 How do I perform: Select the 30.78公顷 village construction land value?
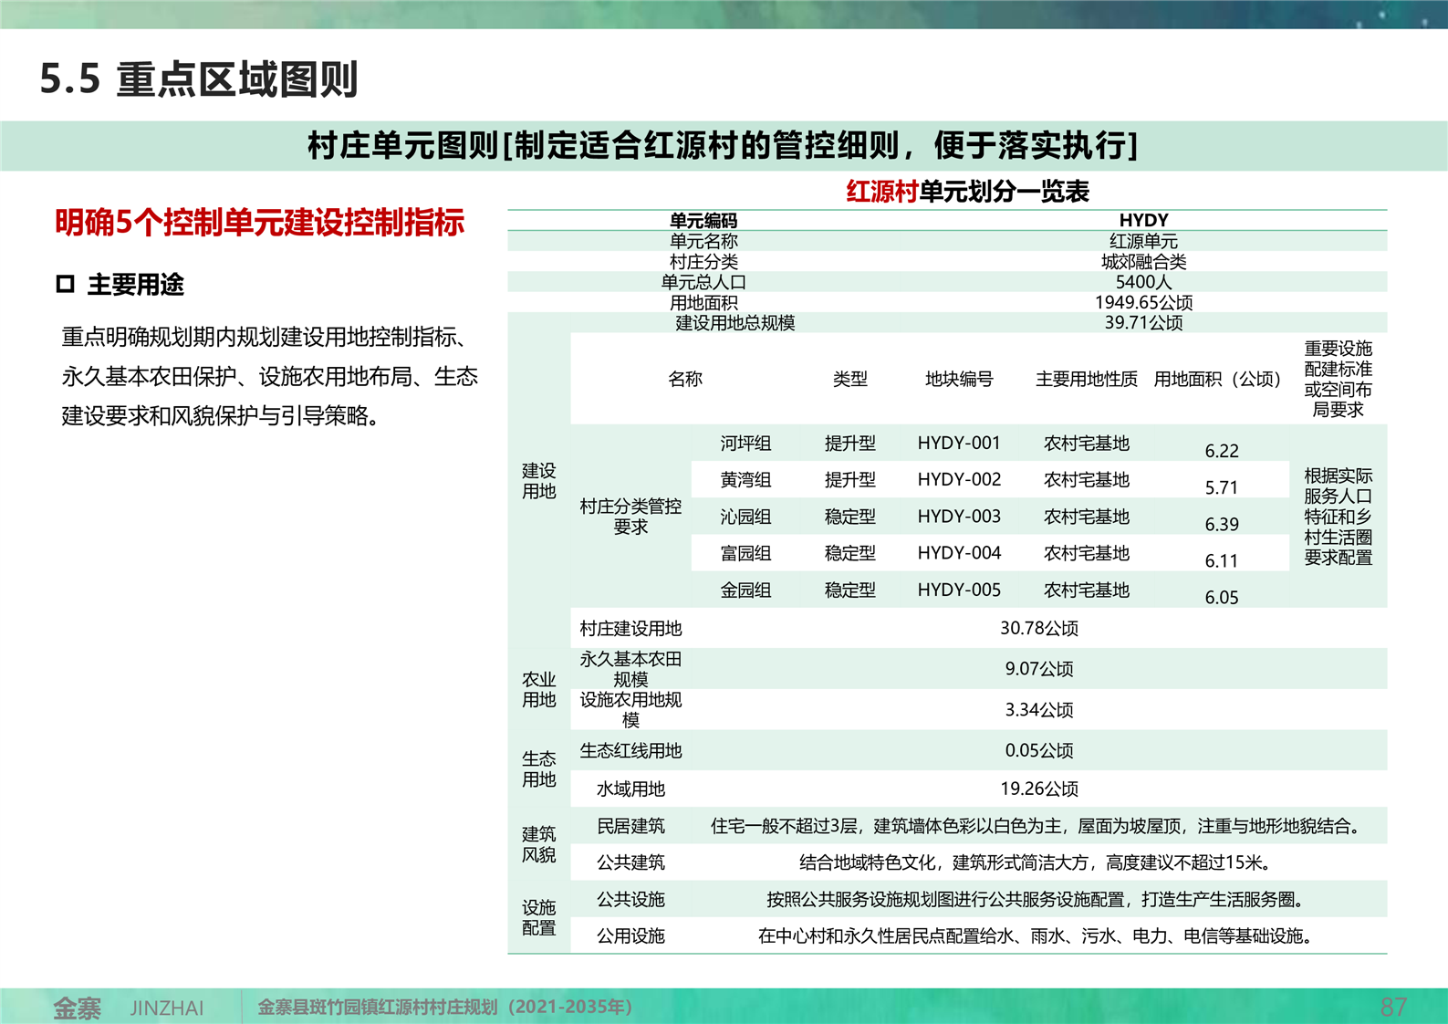[x=1038, y=628]
